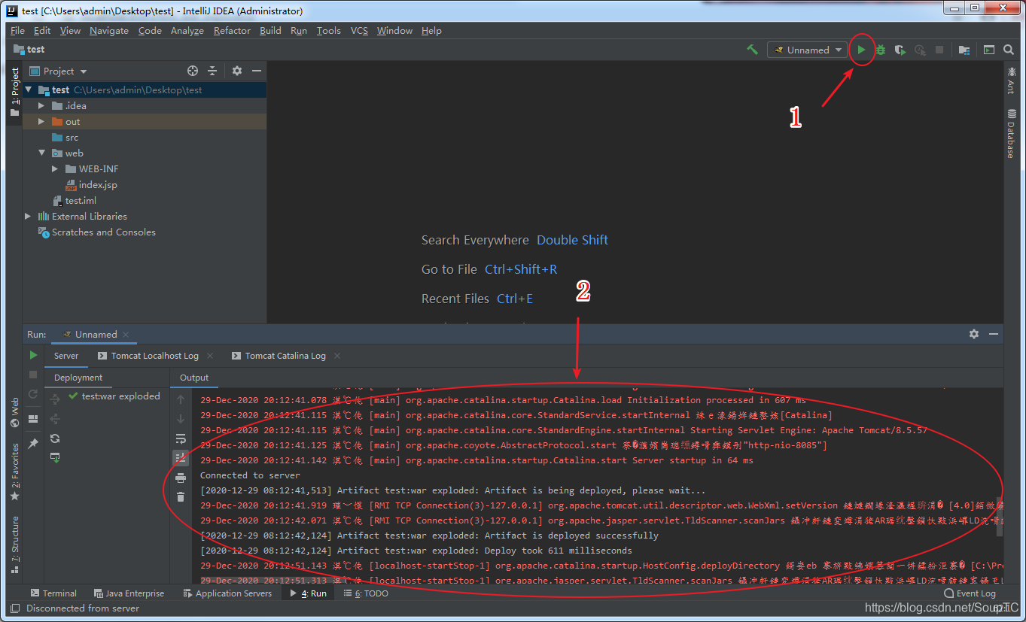Select the Server tab in Run panel
Viewport: 1026px width, 622px height.
click(x=66, y=356)
